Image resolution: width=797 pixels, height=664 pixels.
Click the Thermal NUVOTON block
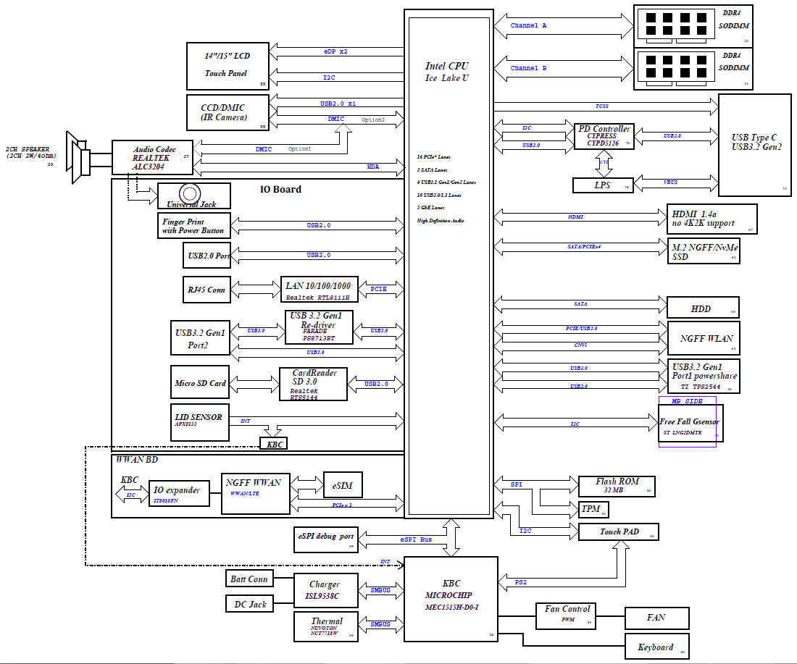click(326, 626)
